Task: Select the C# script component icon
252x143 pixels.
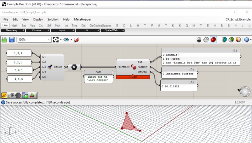Action: click(x=133, y=67)
